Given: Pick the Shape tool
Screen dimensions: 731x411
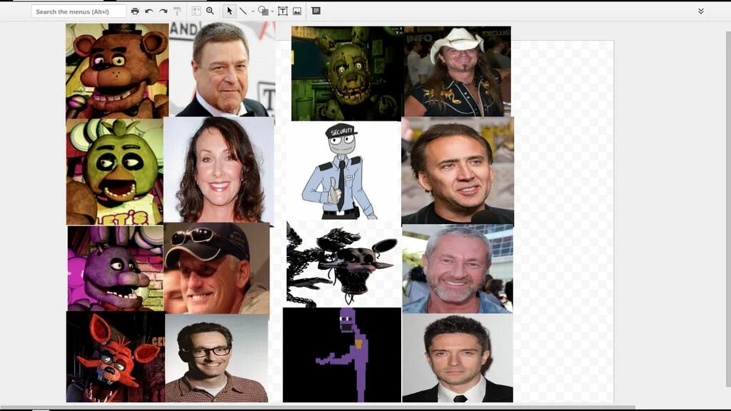Looking at the screenshot, I should pyautogui.click(x=263, y=11).
